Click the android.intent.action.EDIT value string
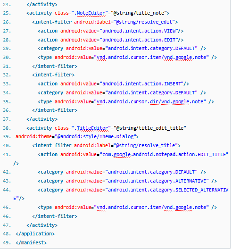The height and width of the screenshot is (250, 232). pos(139,40)
